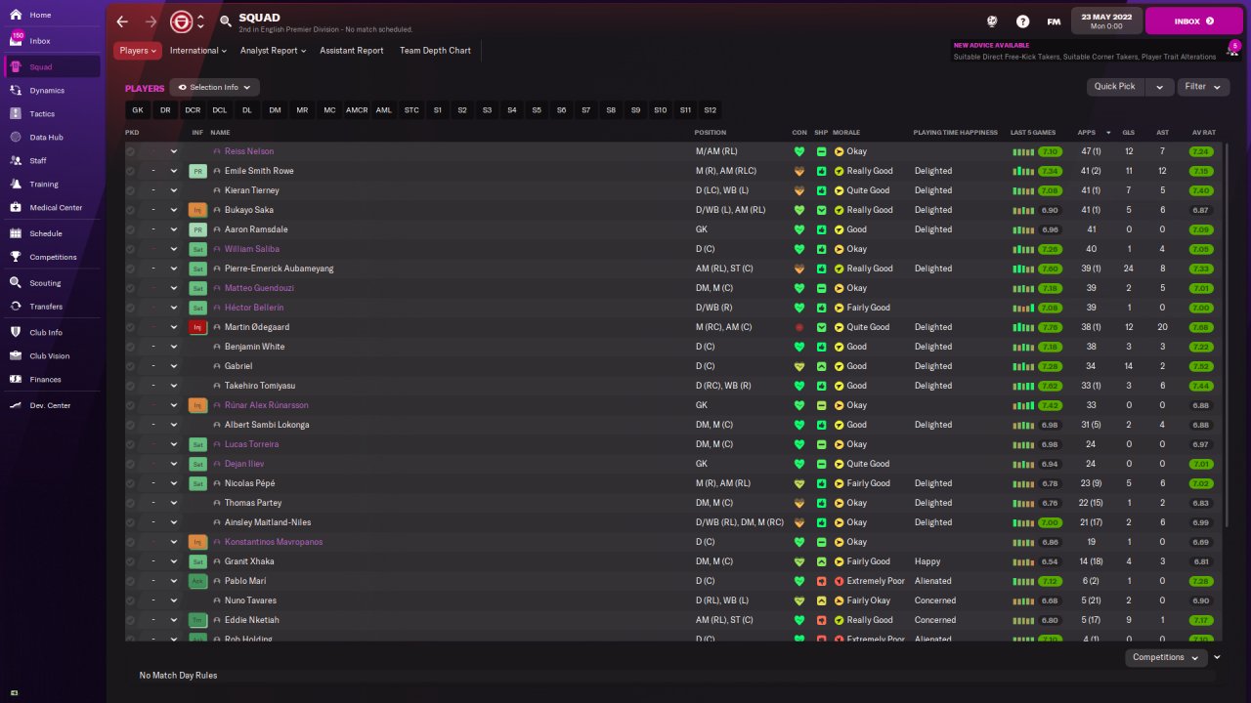1251x703 pixels.
Task: Open the Analyst Report menu
Action: coord(273,51)
